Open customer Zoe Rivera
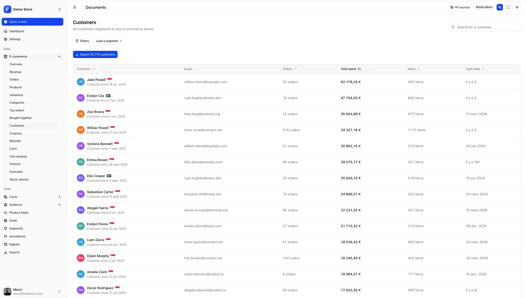Image resolution: width=526 pixels, height=298 pixels. tap(95, 112)
